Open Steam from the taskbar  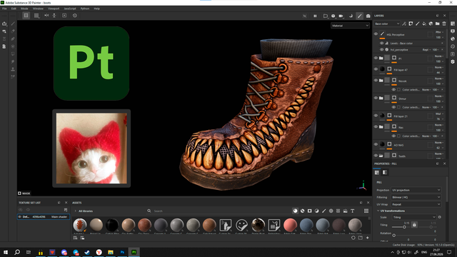point(87,252)
